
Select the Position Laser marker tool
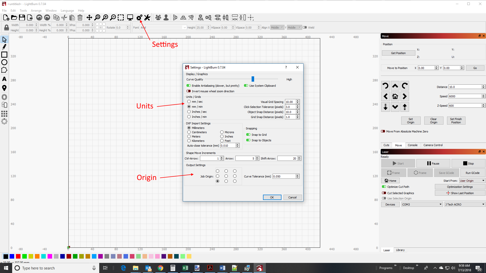click(4, 88)
